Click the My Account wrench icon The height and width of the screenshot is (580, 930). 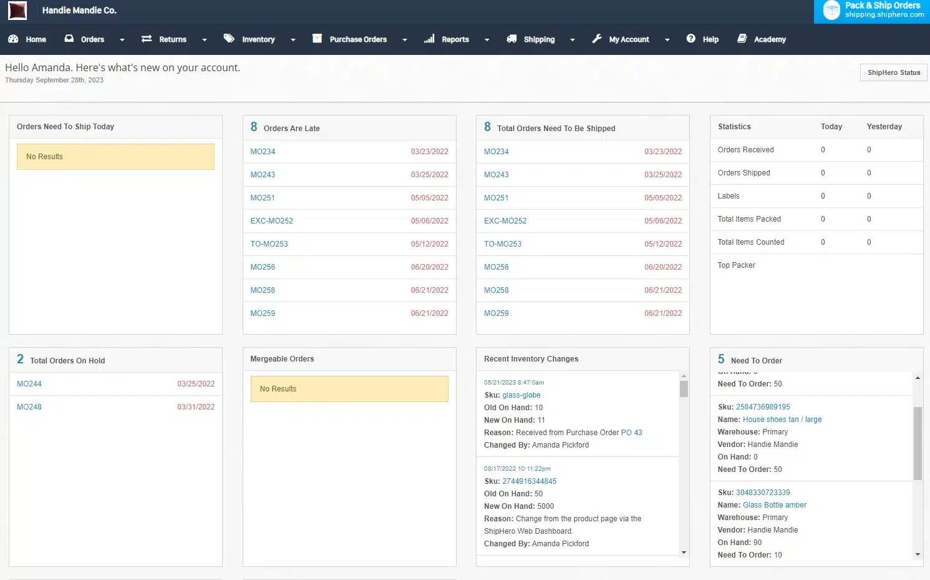coord(597,39)
